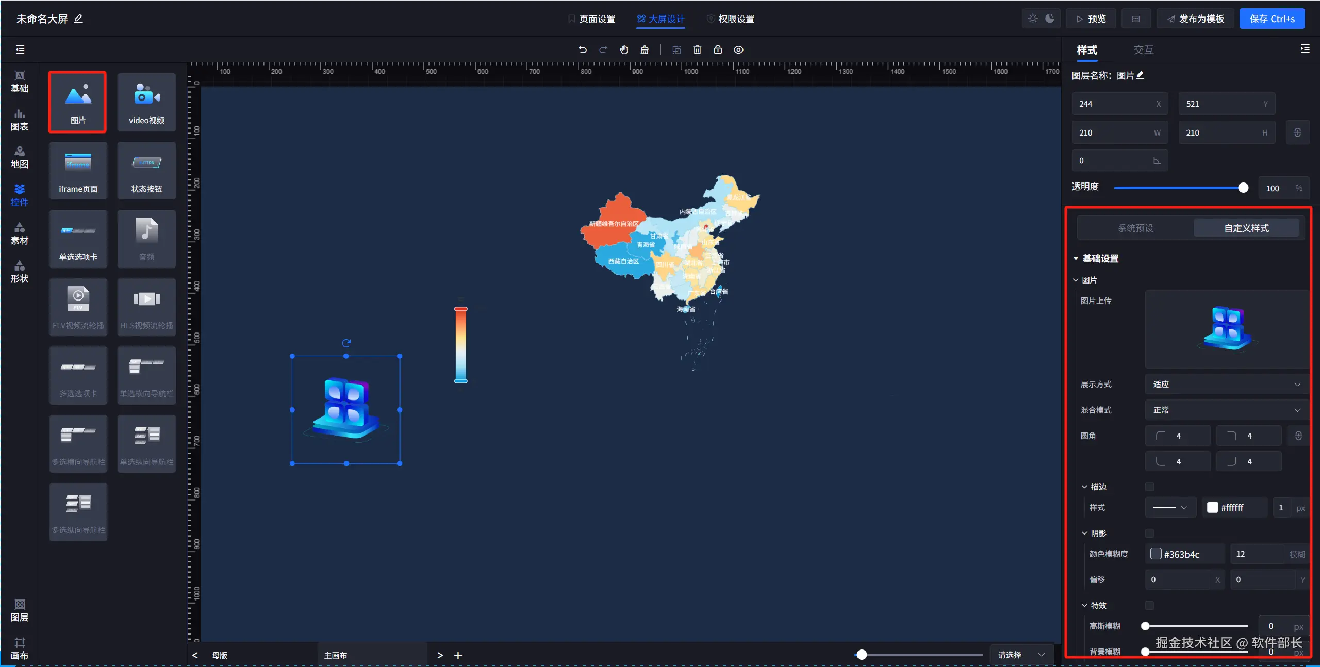This screenshot has height=667, width=1320.
Task: Click the 保存 Ctrl+s button
Action: pos(1272,19)
